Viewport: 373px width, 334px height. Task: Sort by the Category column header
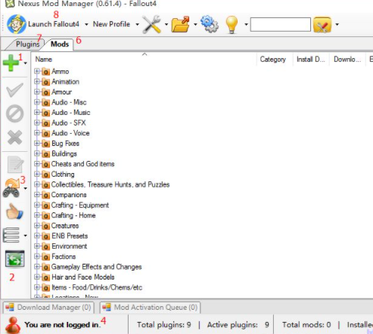click(275, 60)
